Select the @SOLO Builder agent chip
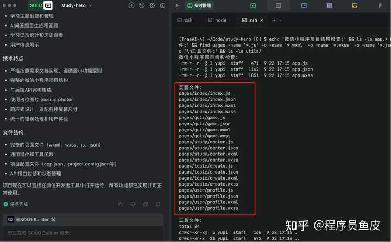Image resolution: width=391 pixels, height=242 pixels. [31, 219]
